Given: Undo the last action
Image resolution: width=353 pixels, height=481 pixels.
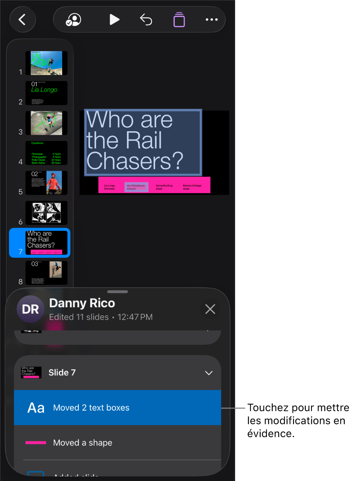Looking at the screenshot, I should 146,20.
